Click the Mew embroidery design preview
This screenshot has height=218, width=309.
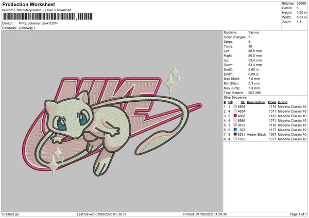pos(112,121)
